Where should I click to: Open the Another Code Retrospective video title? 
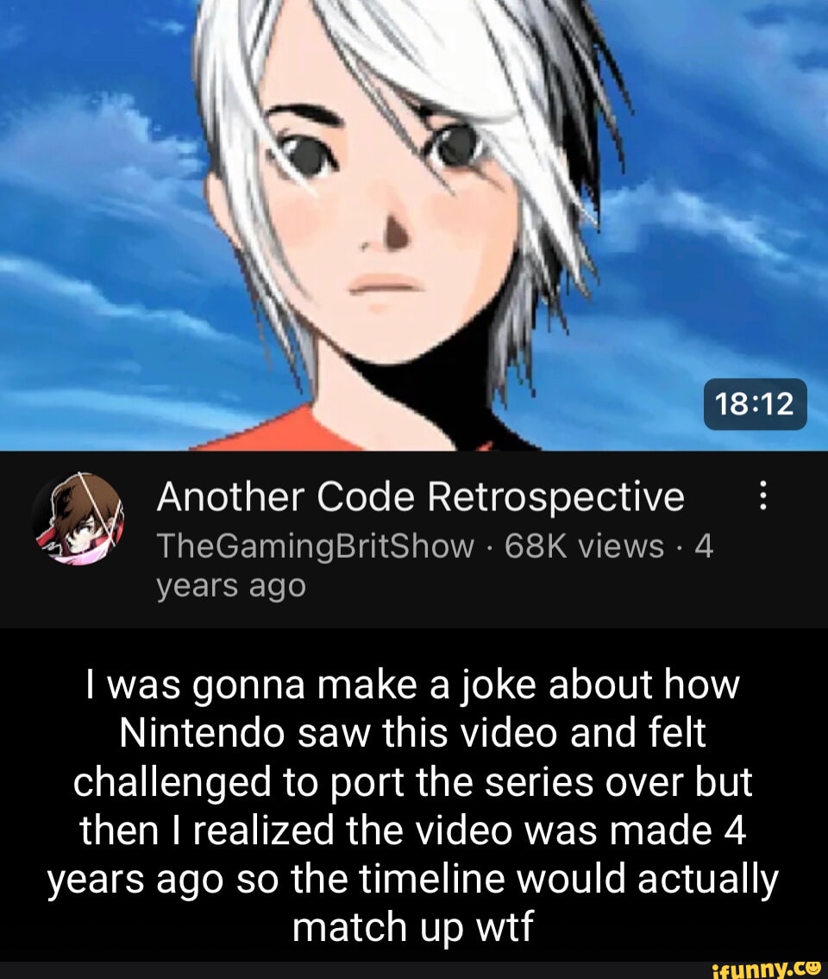click(x=421, y=497)
